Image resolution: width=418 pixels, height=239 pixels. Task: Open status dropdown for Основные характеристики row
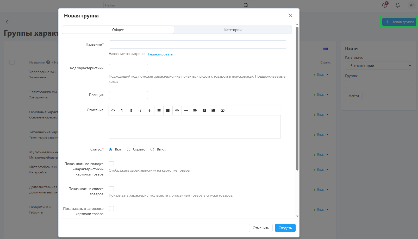click(322, 115)
